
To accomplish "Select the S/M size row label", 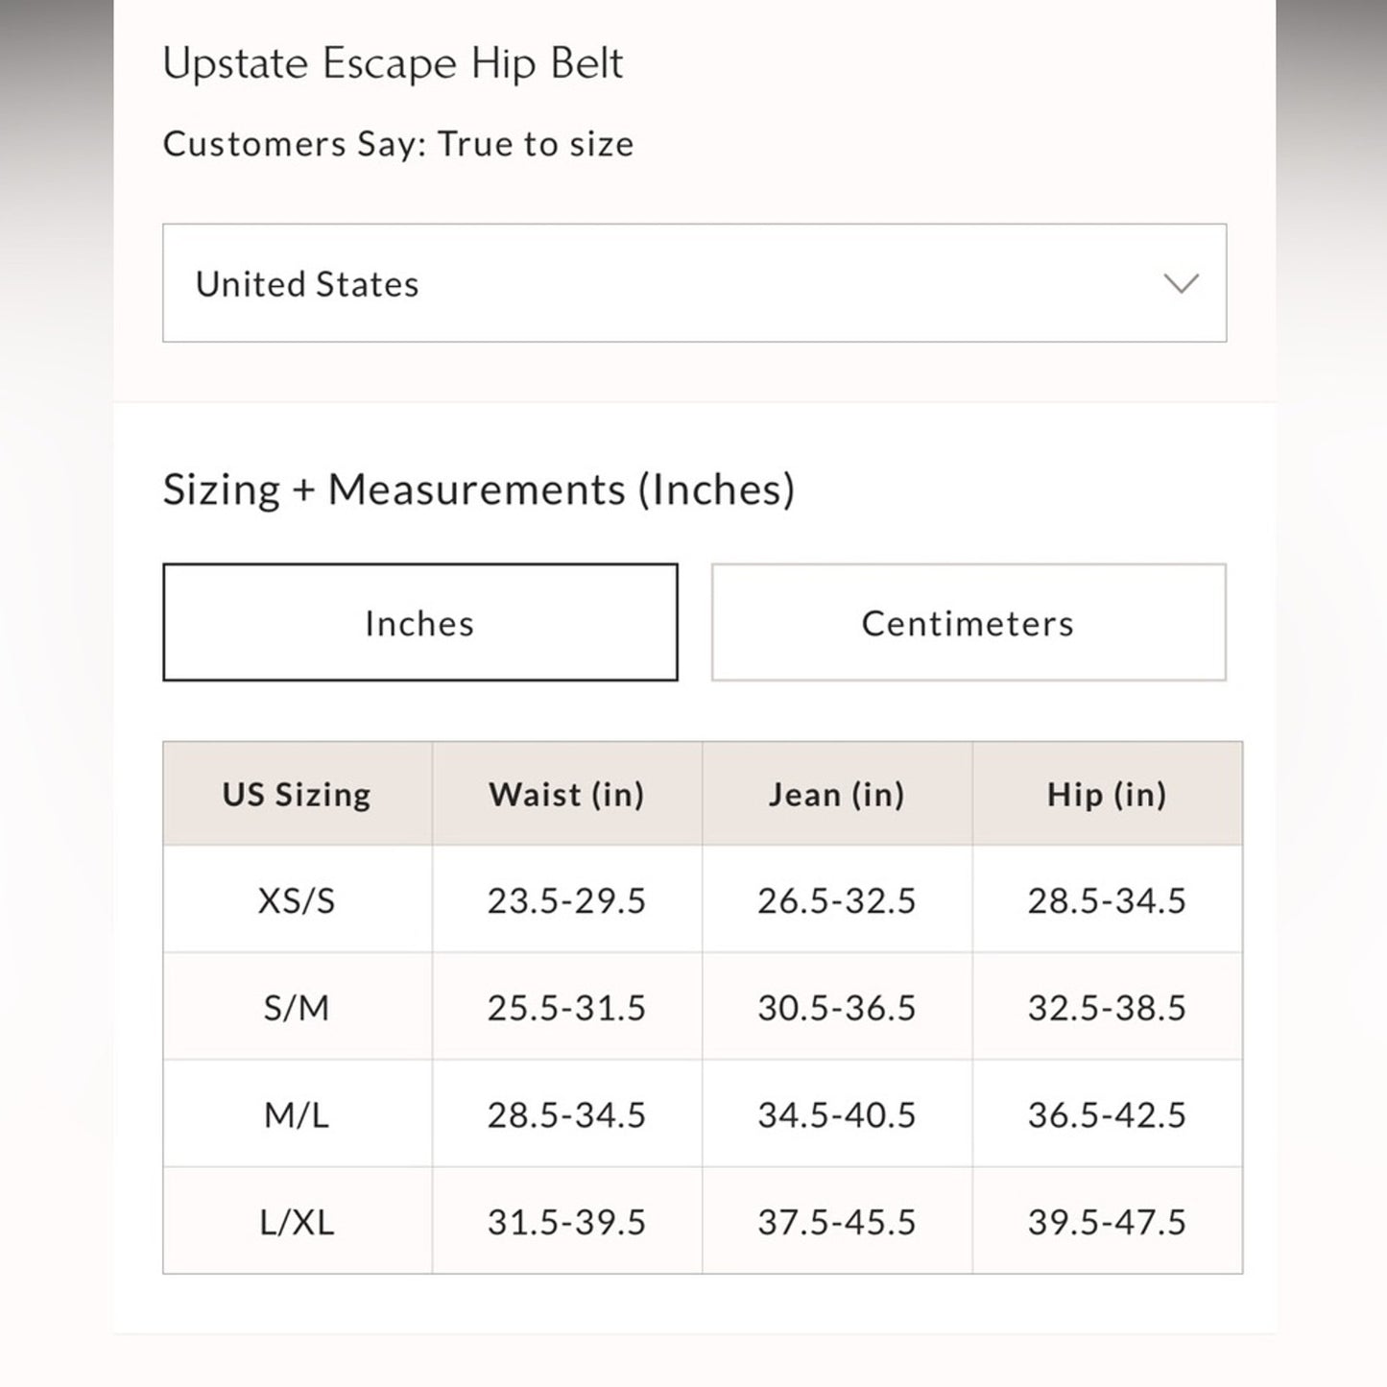I will tap(297, 1008).
